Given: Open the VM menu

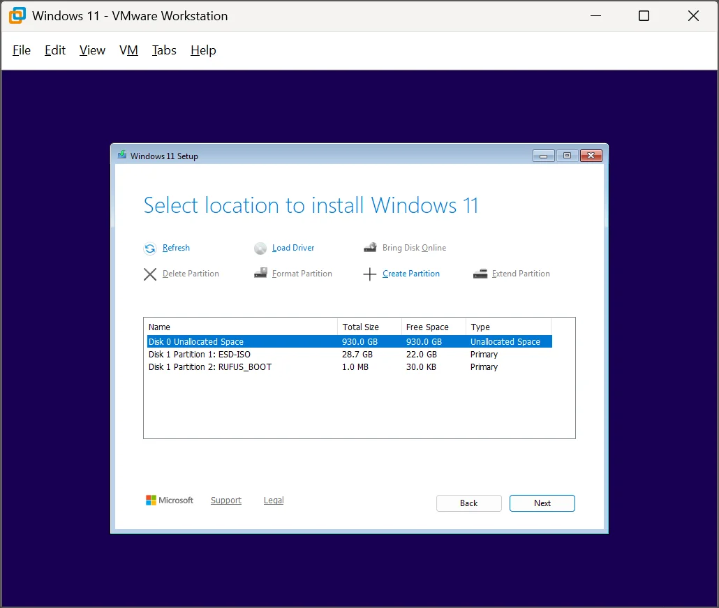Looking at the screenshot, I should [x=128, y=50].
